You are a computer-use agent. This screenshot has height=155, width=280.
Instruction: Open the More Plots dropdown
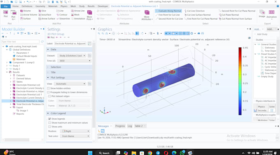89,15
